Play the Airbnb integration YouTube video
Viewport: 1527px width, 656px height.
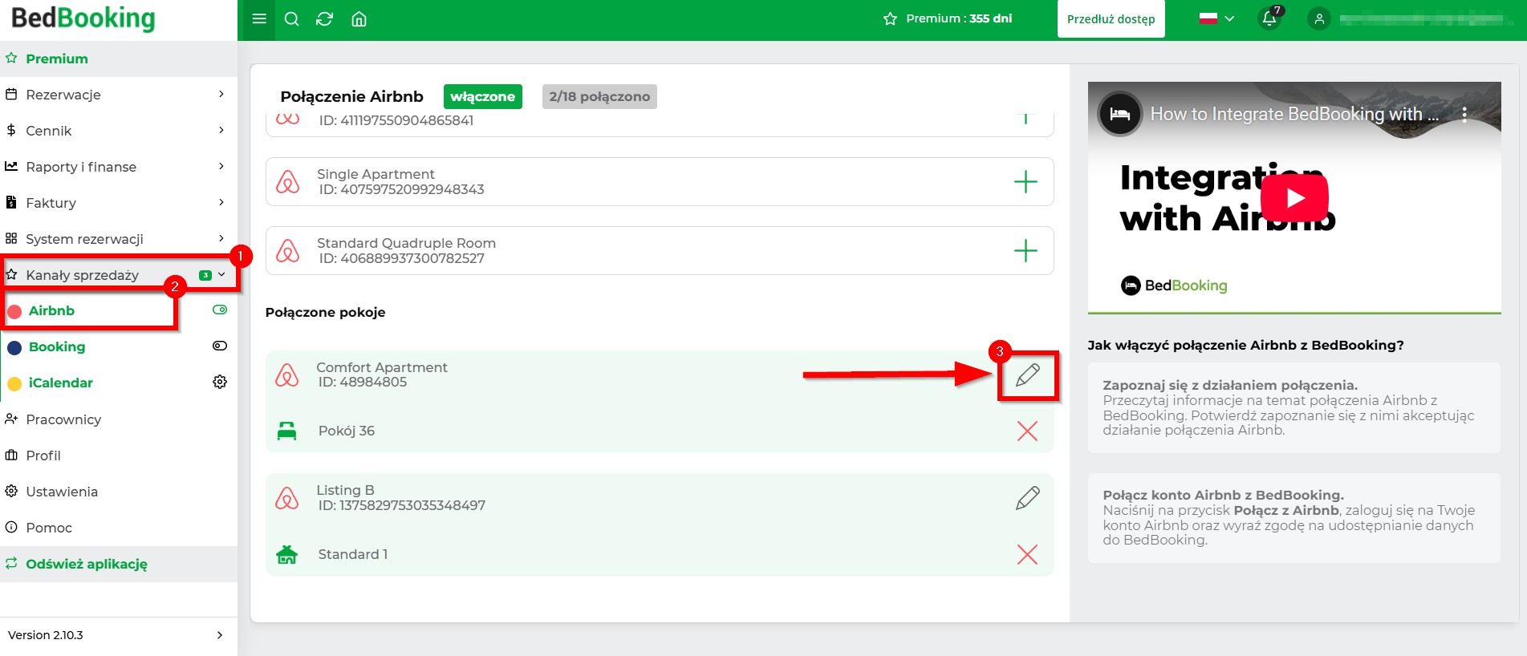pyautogui.click(x=1294, y=198)
